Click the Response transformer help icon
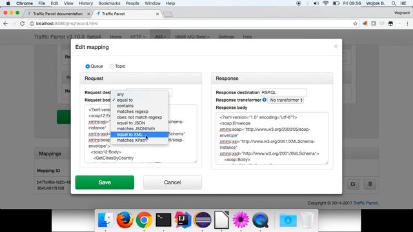Viewport: 413px width, 232px height. (x=264, y=100)
